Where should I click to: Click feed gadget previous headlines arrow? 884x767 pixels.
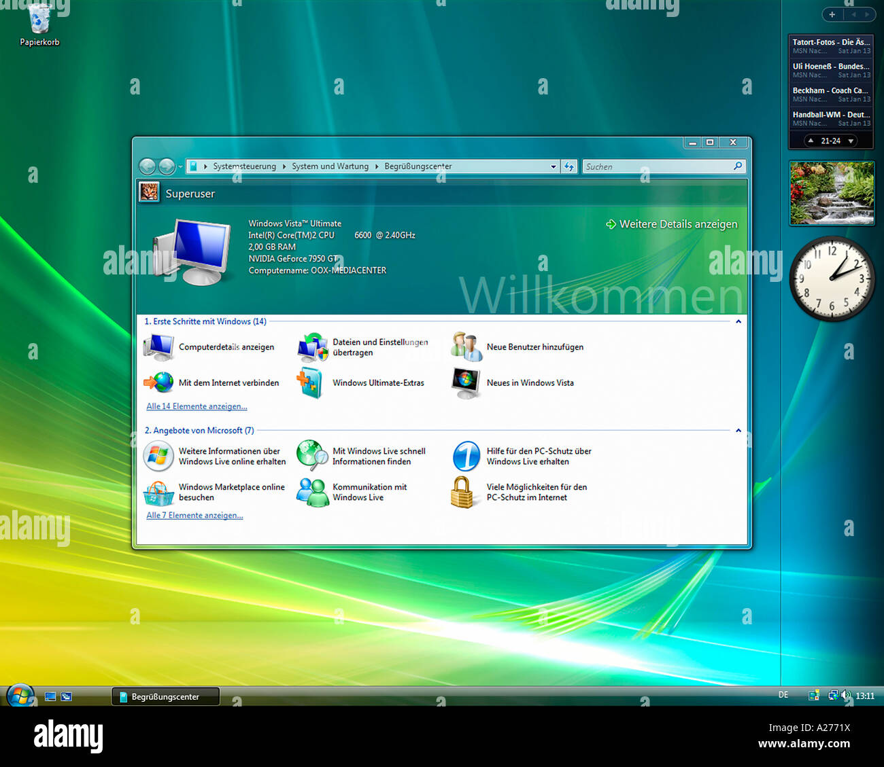(811, 141)
